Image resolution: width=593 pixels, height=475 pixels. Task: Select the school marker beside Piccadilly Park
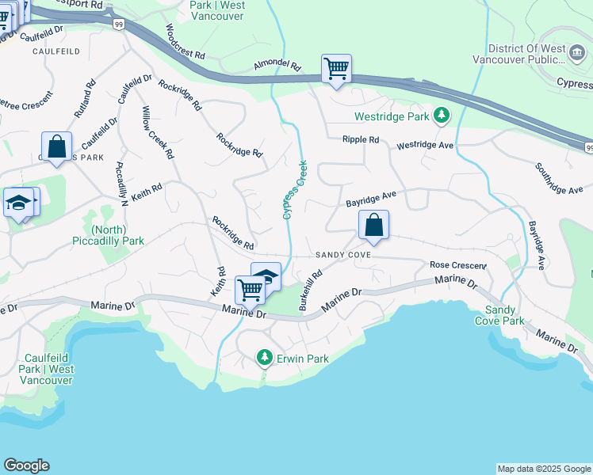click(18, 205)
